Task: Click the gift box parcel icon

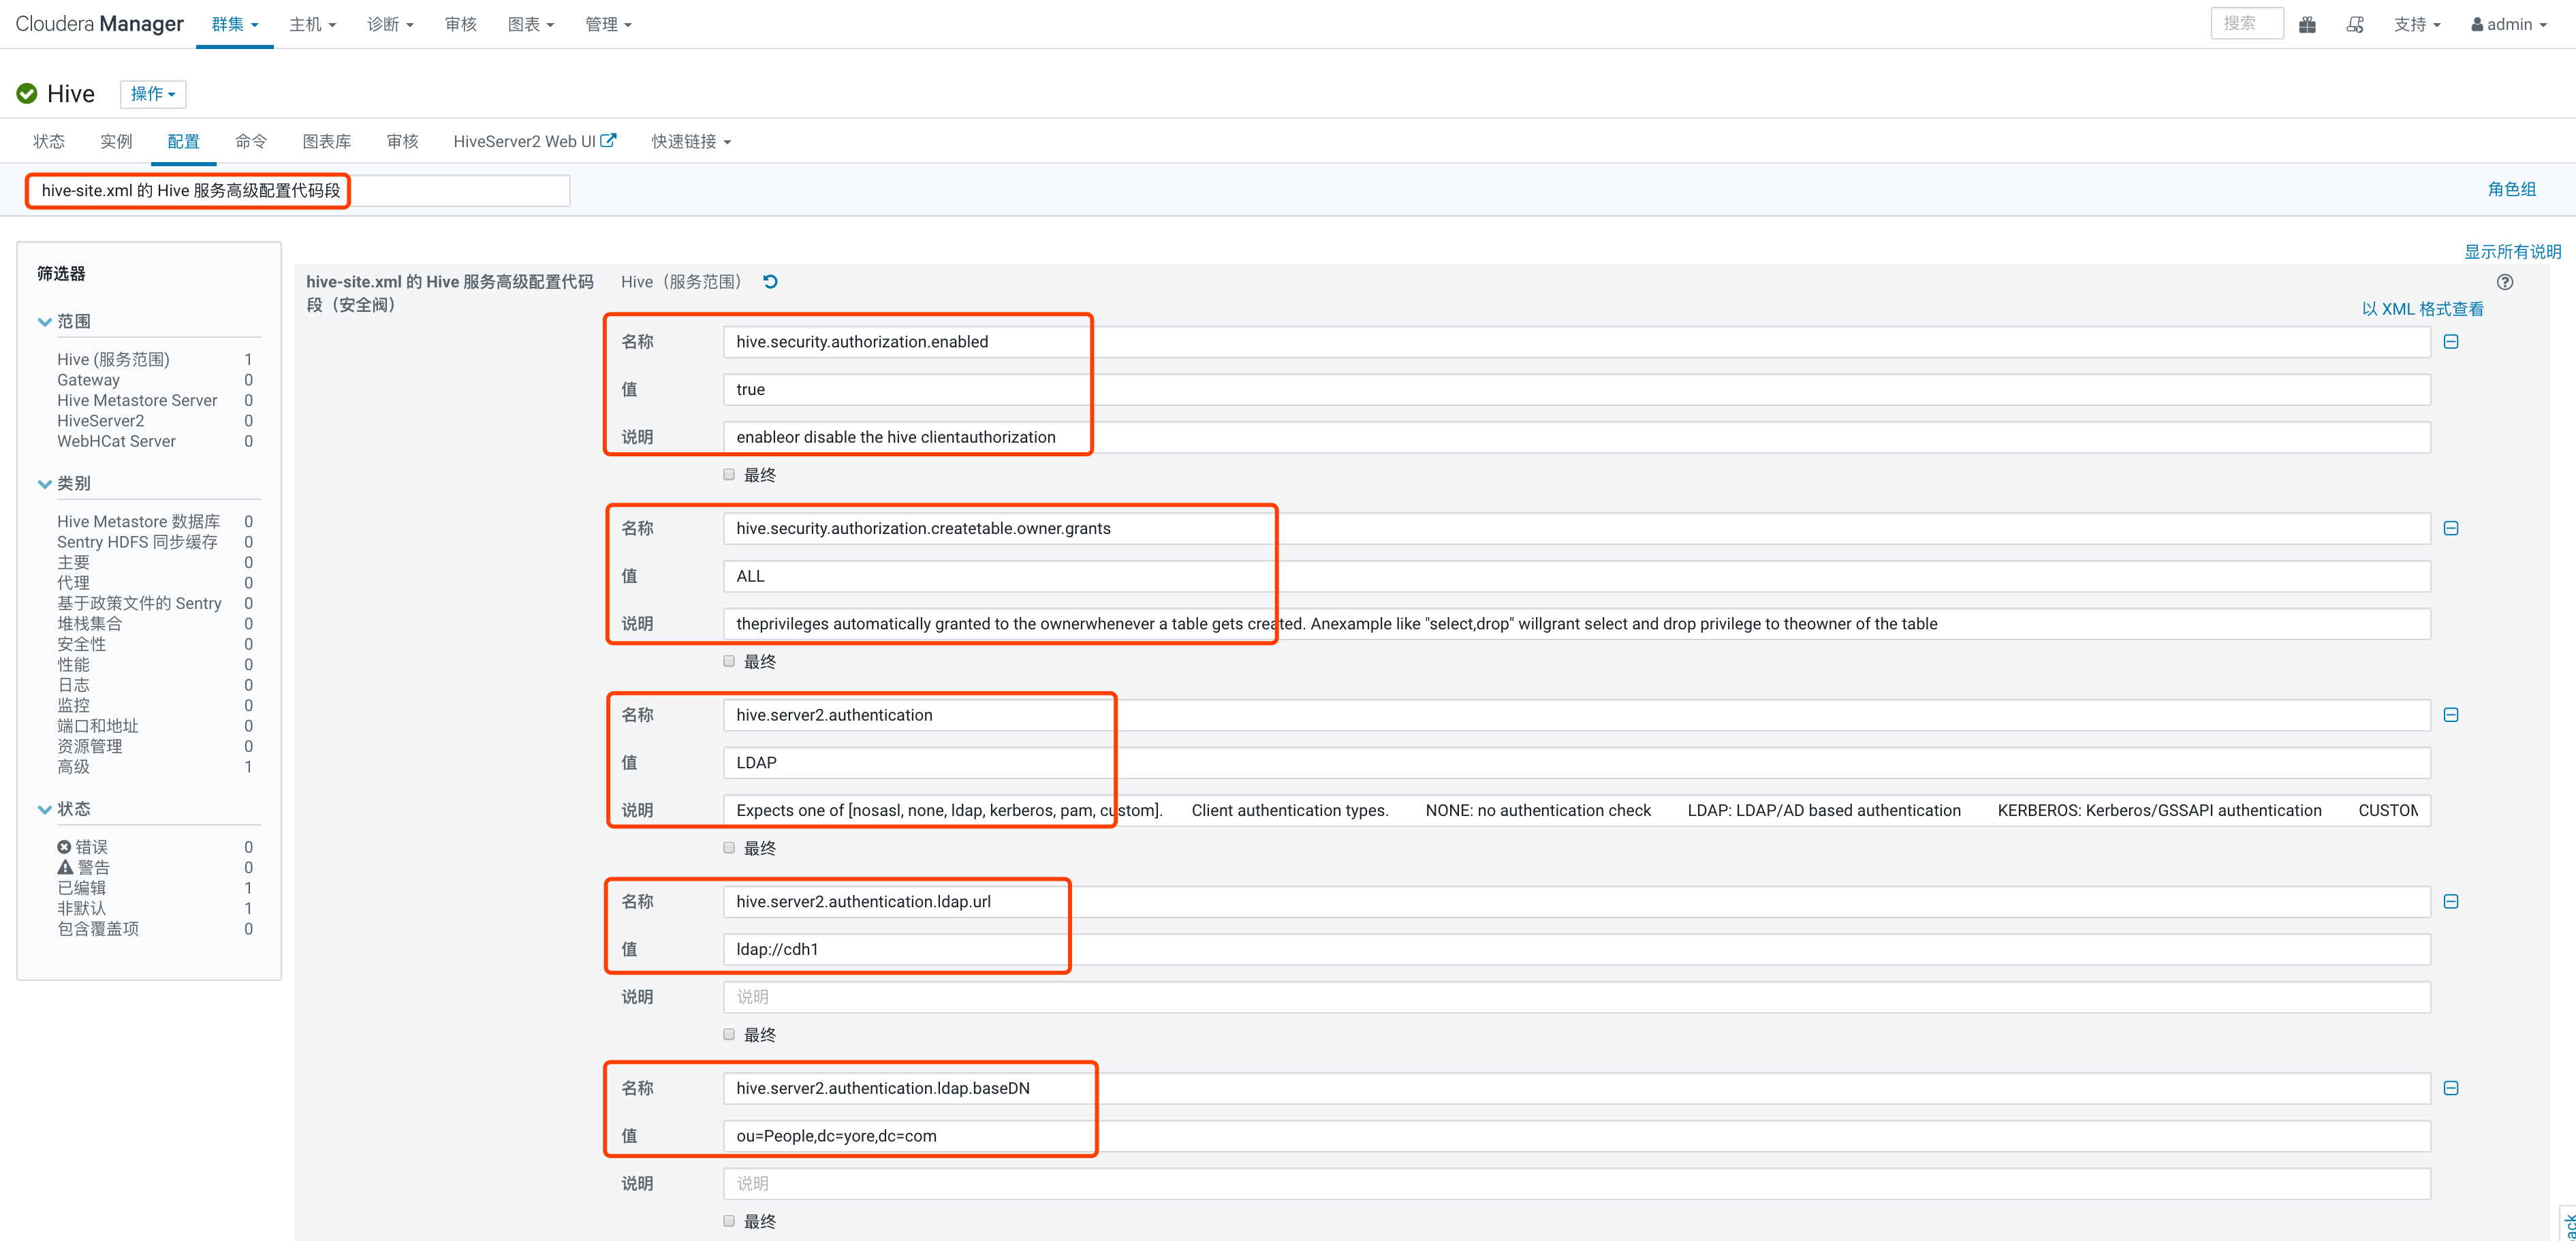Action: pos(2307,25)
